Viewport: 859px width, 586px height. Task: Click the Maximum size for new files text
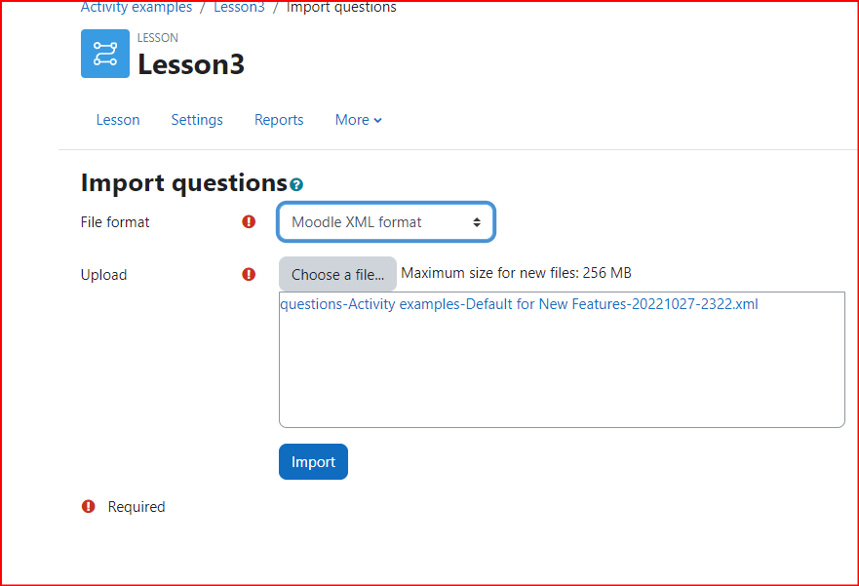point(516,273)
